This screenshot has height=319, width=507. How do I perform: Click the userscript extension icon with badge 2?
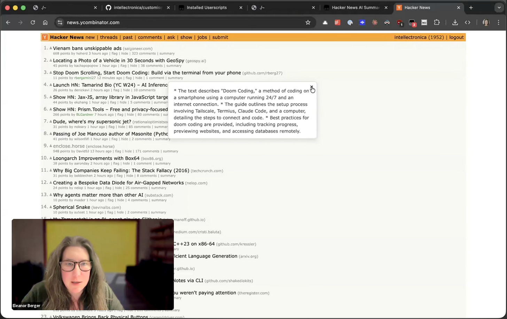click(412, 23)
